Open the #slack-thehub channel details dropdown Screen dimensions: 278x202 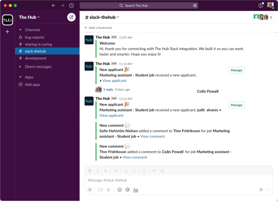pos(102,17)
